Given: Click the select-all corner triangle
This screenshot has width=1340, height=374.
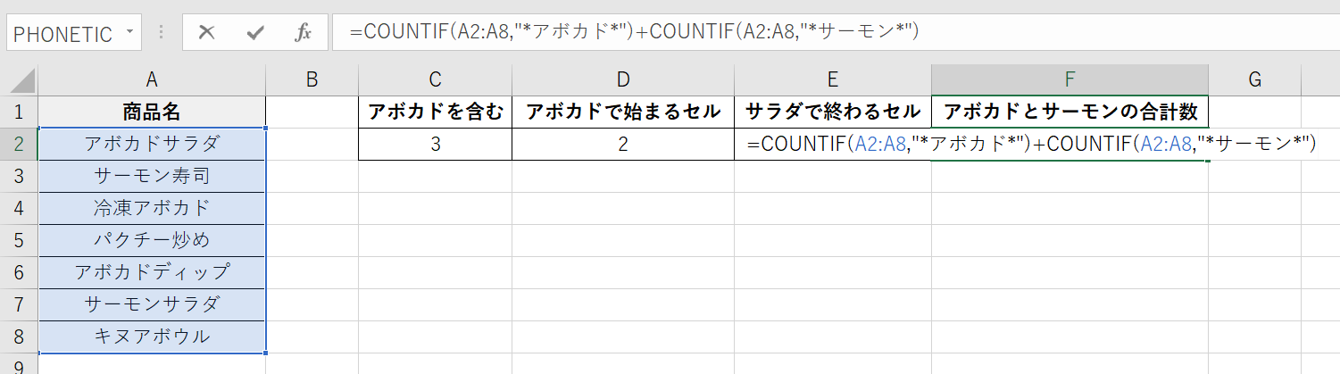Looking at the screenshot, I should coord(19,80).
